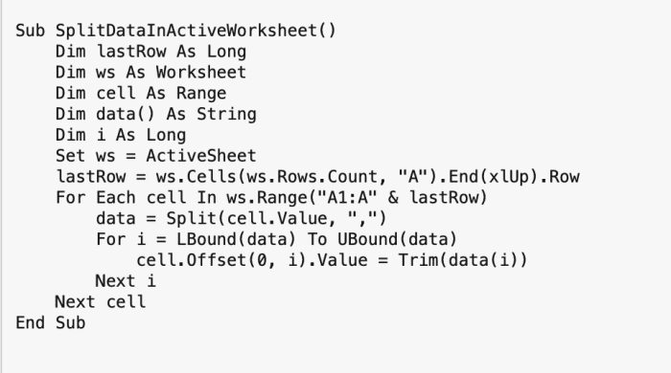Click UBound(data) in the For loop
671x373 pixels.
point(397,239)
